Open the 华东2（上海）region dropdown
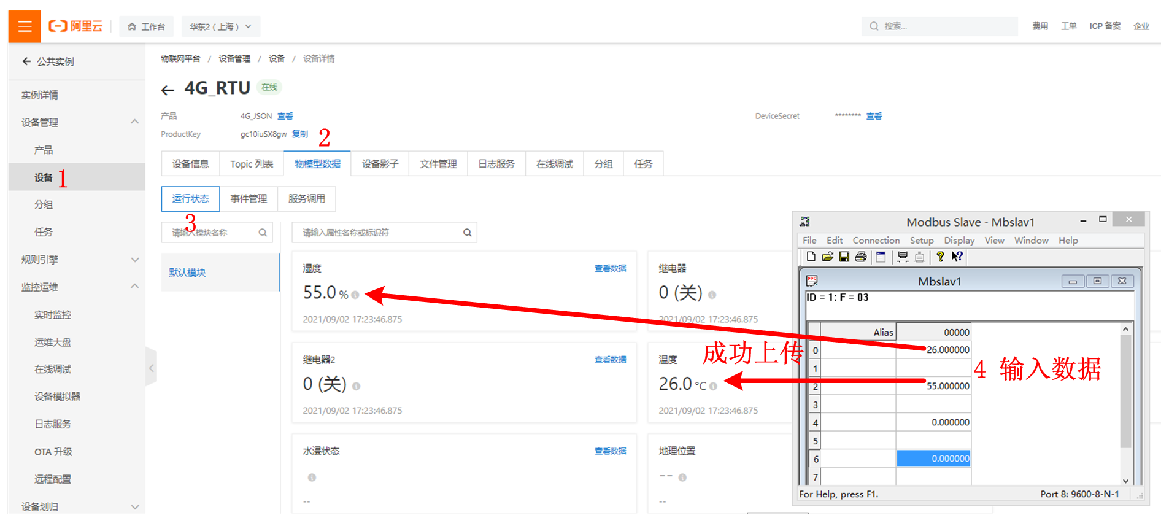Image resolution: width=1161 pixels, height=515 pixels. pos(220,26)
